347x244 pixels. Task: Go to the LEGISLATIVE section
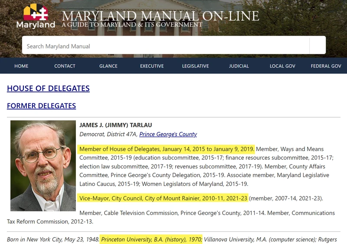(196, 66)
